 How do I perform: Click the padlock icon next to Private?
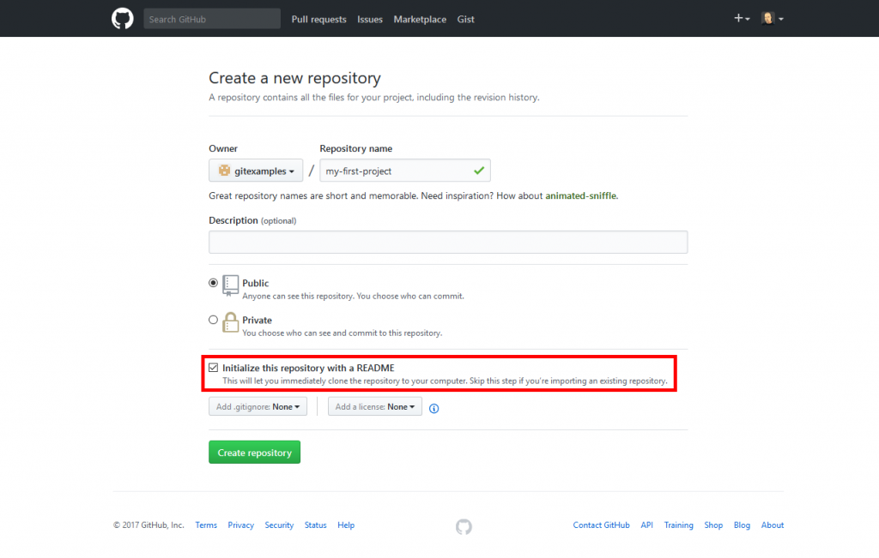point(230,322)
